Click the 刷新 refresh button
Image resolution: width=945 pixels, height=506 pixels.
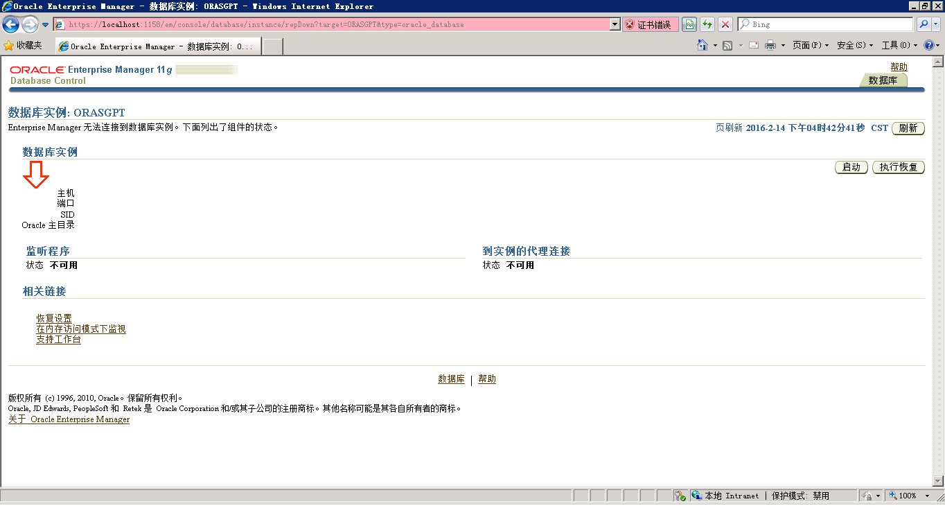(x=908, y=128)
